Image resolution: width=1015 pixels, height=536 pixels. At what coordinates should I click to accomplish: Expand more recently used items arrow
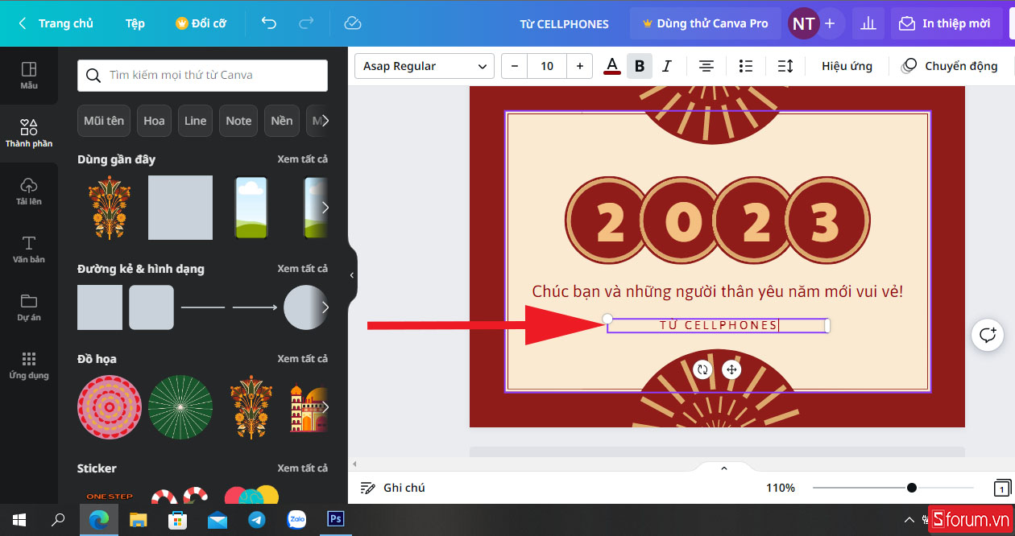pyautogui.click(x=325, y=208)
